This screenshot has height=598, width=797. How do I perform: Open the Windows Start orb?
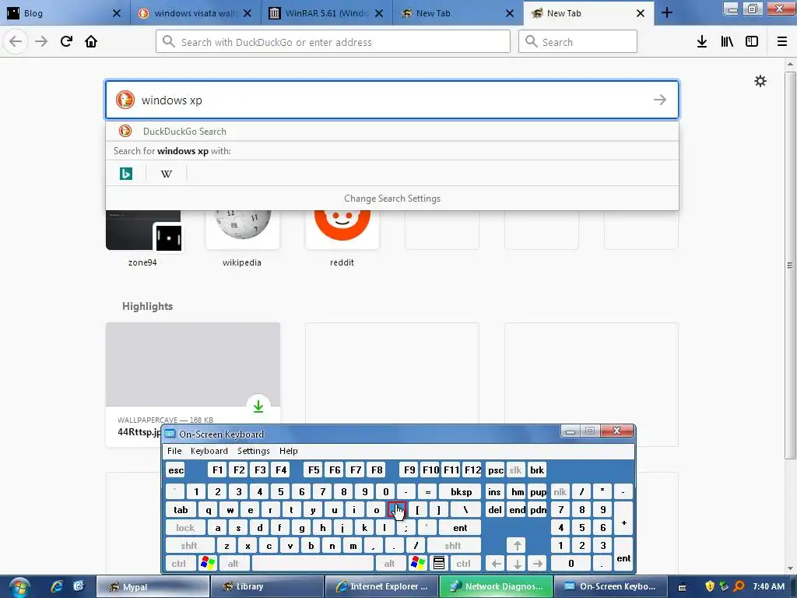[x=19, y=587]
